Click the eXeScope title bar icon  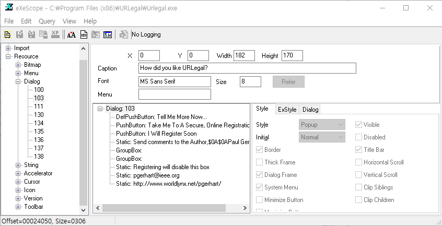[9, 8]
